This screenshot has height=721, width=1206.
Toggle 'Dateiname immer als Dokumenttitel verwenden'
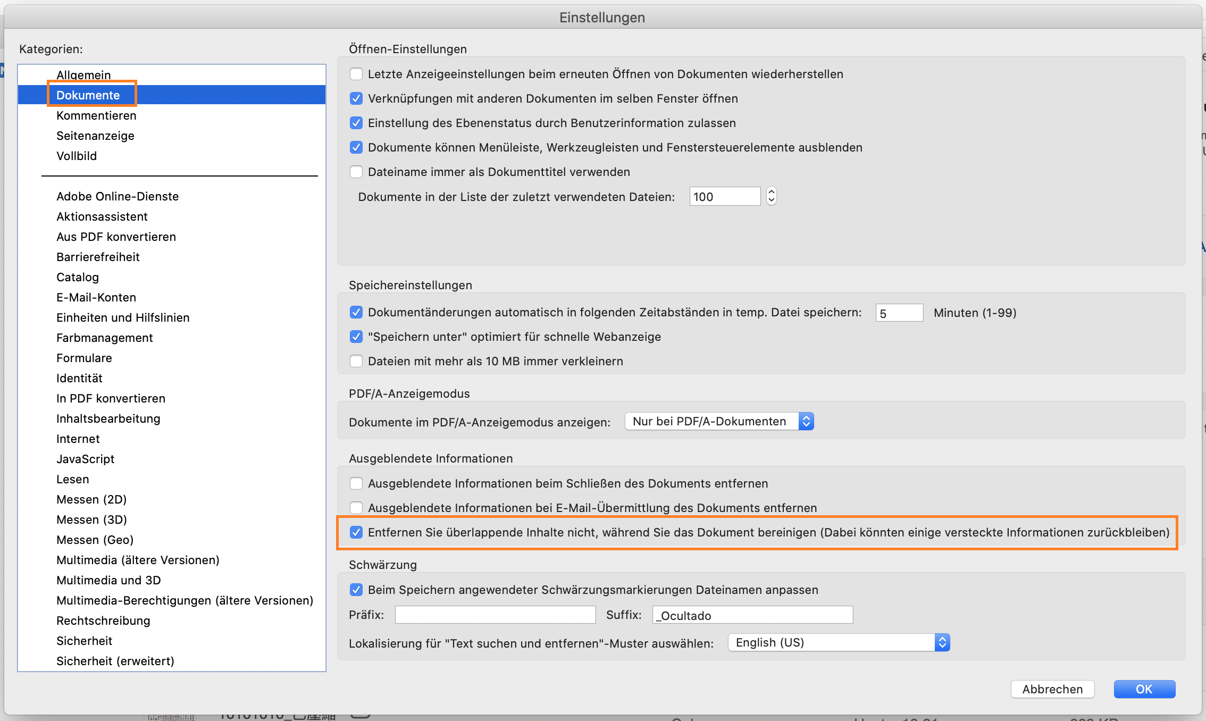(356, 172)
